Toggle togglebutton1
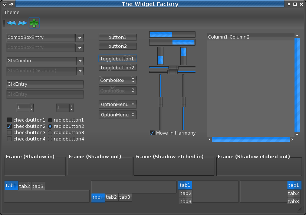Viewport: 306px width, 215px height. 118,59
